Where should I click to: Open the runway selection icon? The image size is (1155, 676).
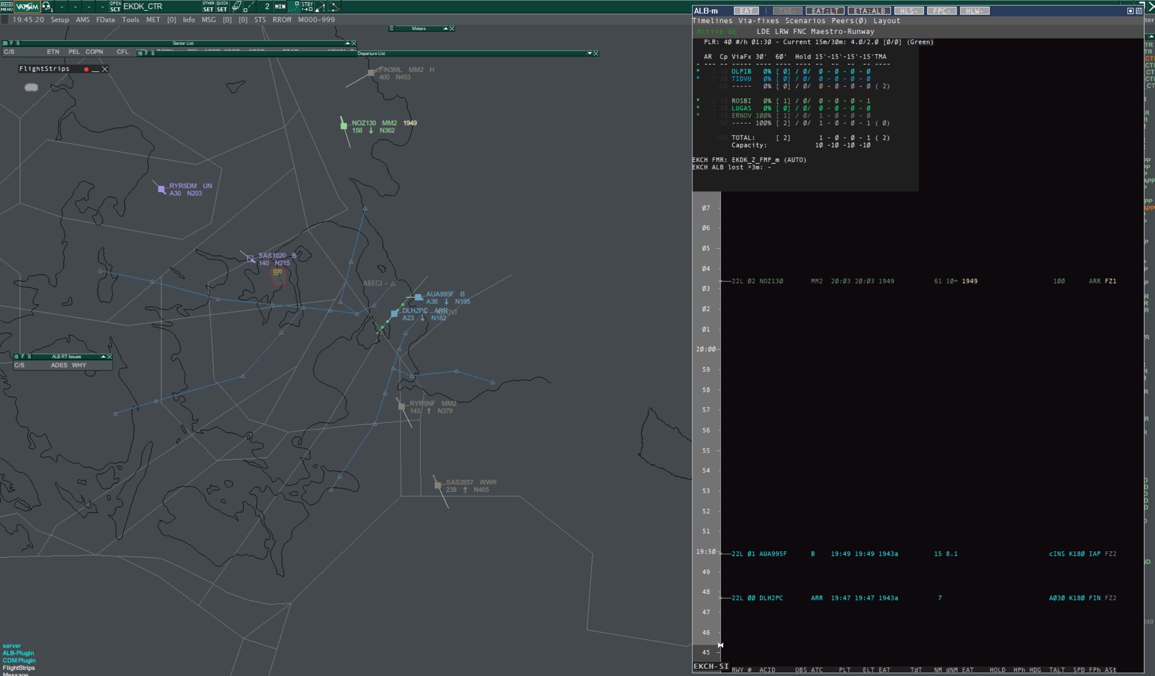point(236,6)
